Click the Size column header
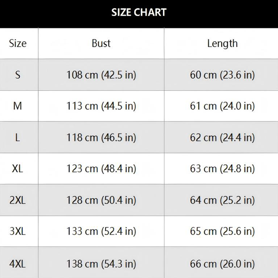Viewport: 278px width, 278px height. click(x=18, y=43)
